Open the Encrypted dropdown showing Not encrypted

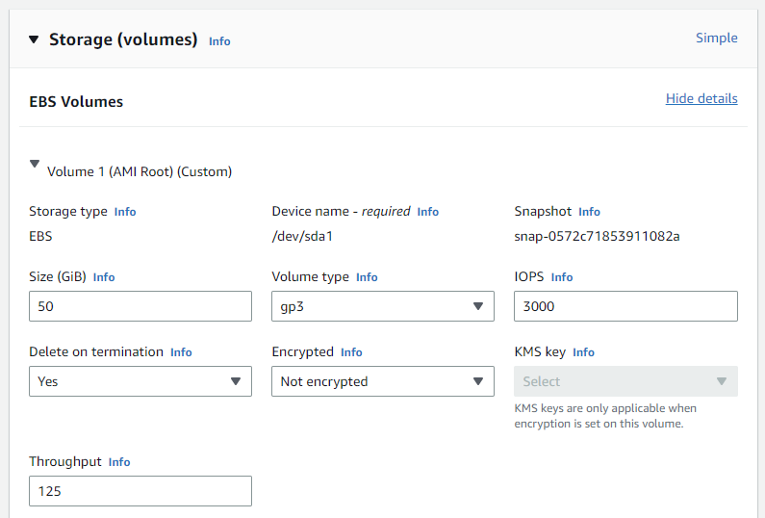[x=383, y=381]
